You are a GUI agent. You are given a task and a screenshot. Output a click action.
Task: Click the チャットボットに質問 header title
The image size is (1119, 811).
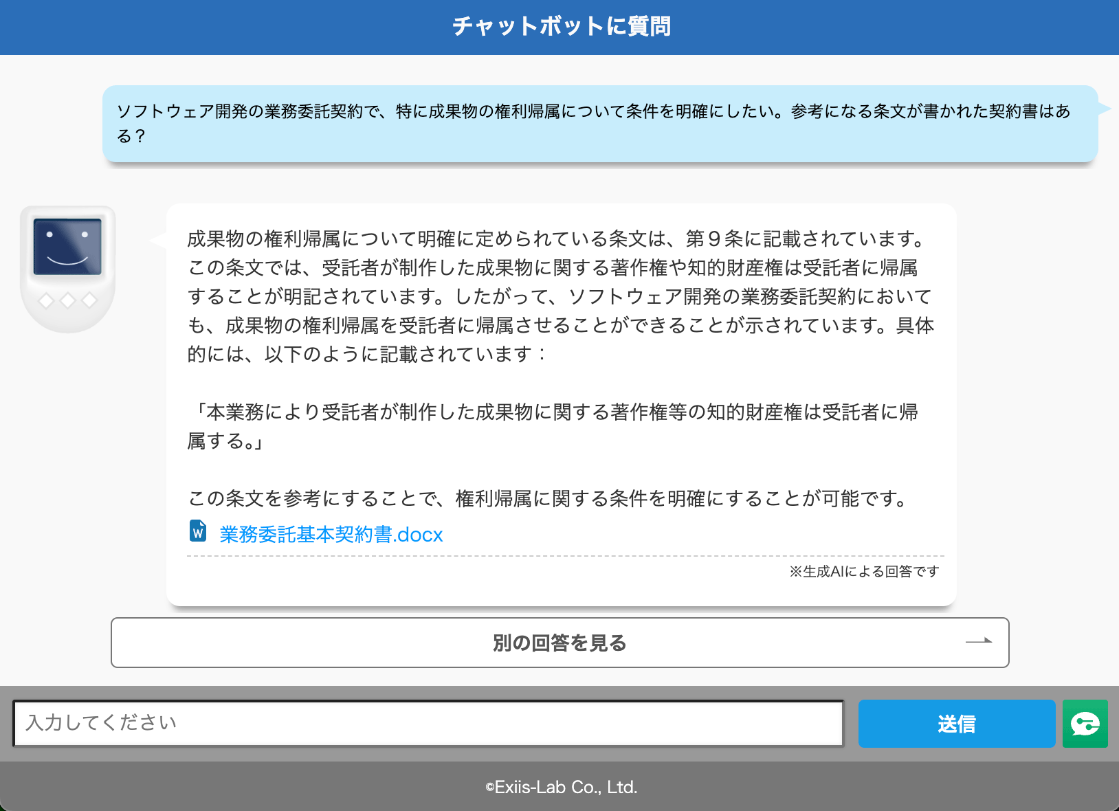click(561, 26)
